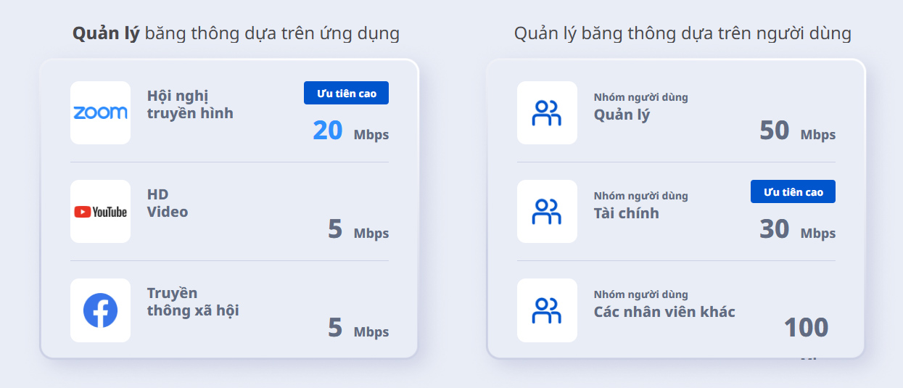
Task: Select the Các nhân viên khác group icon
Action: tap(547, 310)
